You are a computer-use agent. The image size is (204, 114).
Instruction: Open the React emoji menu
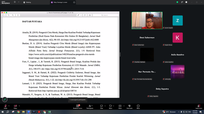pyautogui.click(x=111, y=107)
